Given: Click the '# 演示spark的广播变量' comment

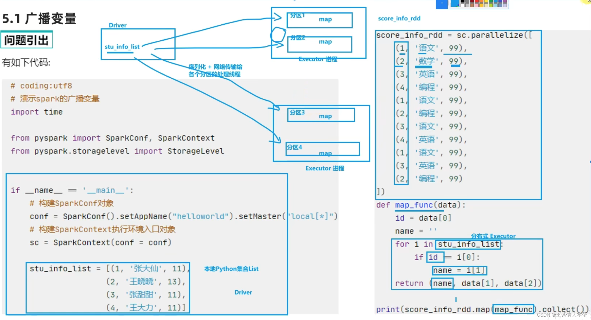Looking at the screenshot, I should [55, 99].
